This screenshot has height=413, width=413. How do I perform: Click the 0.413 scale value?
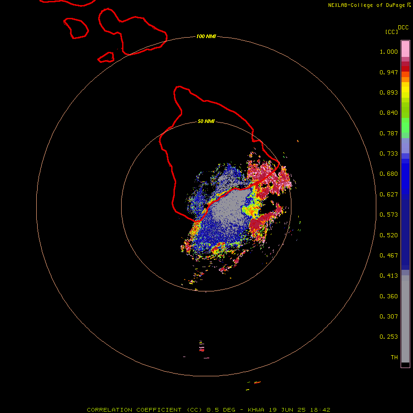[x=389, y=276]
